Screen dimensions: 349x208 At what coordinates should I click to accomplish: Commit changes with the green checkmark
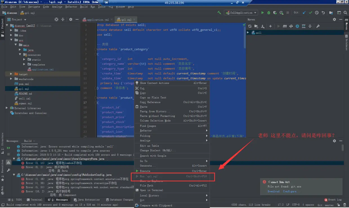[x=310, y=13]
